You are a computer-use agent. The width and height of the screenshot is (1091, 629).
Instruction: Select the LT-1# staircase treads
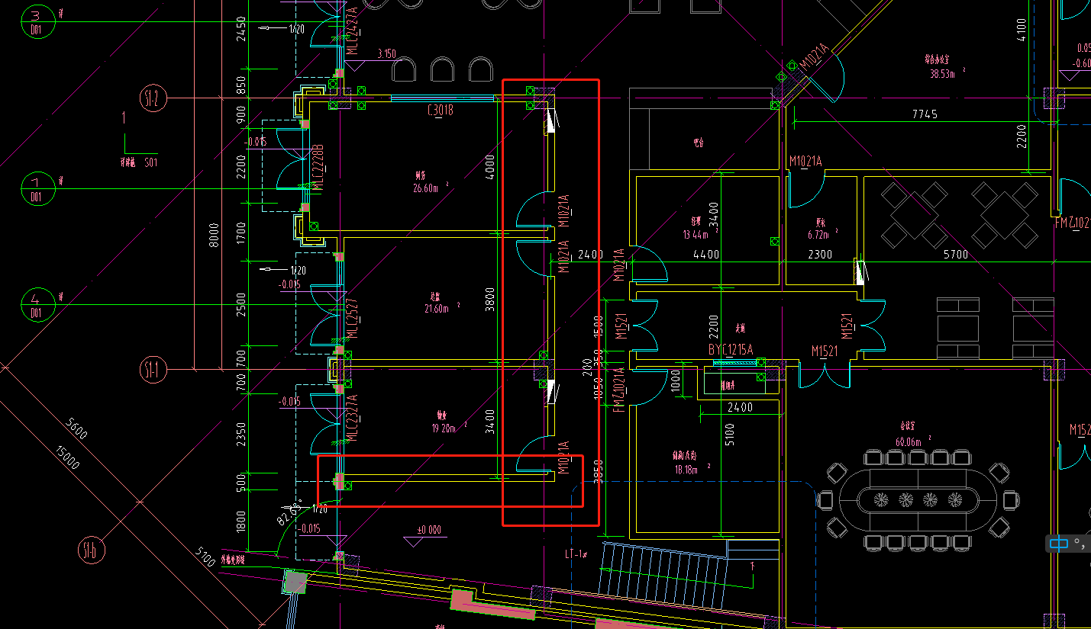pos(663,576)
